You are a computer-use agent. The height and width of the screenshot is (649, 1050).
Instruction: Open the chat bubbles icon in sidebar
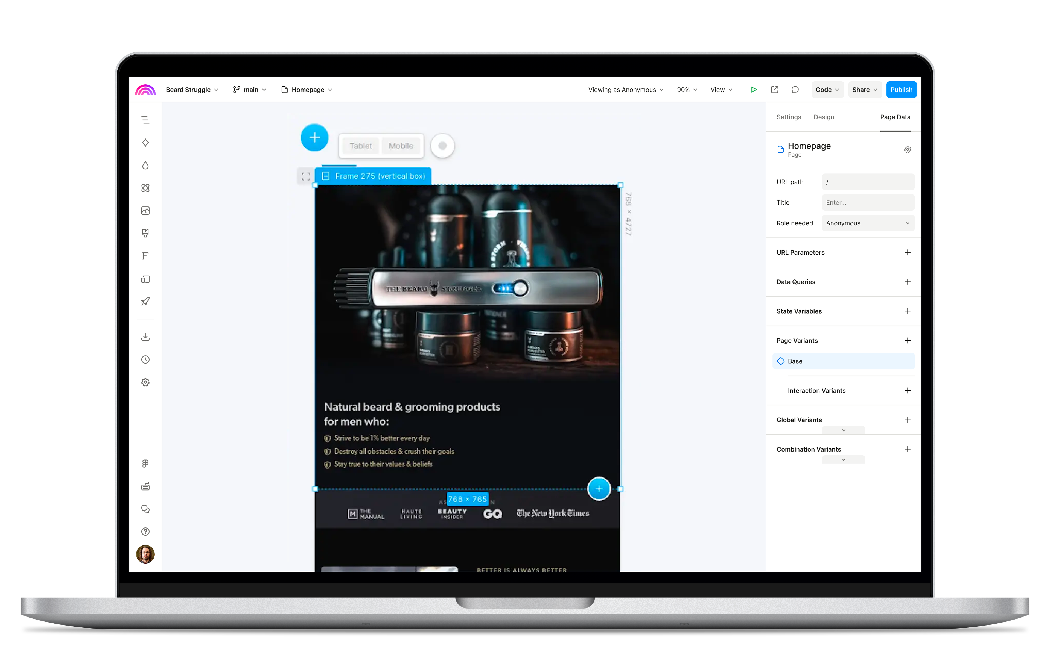tap(145, 509)
